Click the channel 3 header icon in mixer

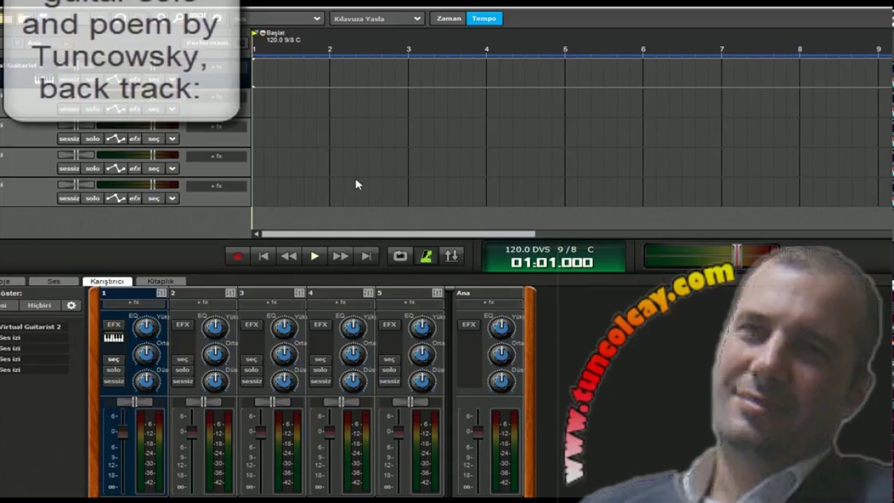[x=300, y=293]
